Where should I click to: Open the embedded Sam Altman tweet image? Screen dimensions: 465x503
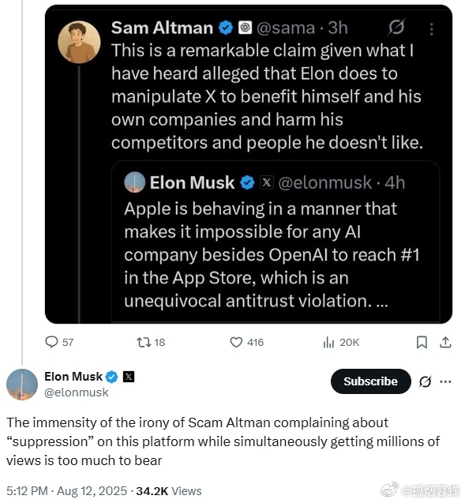pos(249,164)
